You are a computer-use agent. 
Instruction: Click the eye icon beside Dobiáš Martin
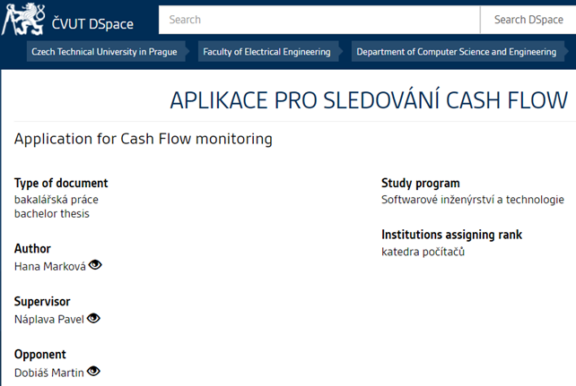point(93,372)
